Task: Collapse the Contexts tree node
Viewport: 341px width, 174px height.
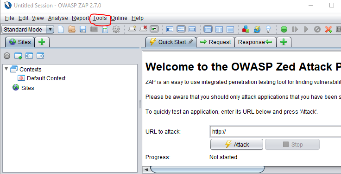Action: pos(6,69)
